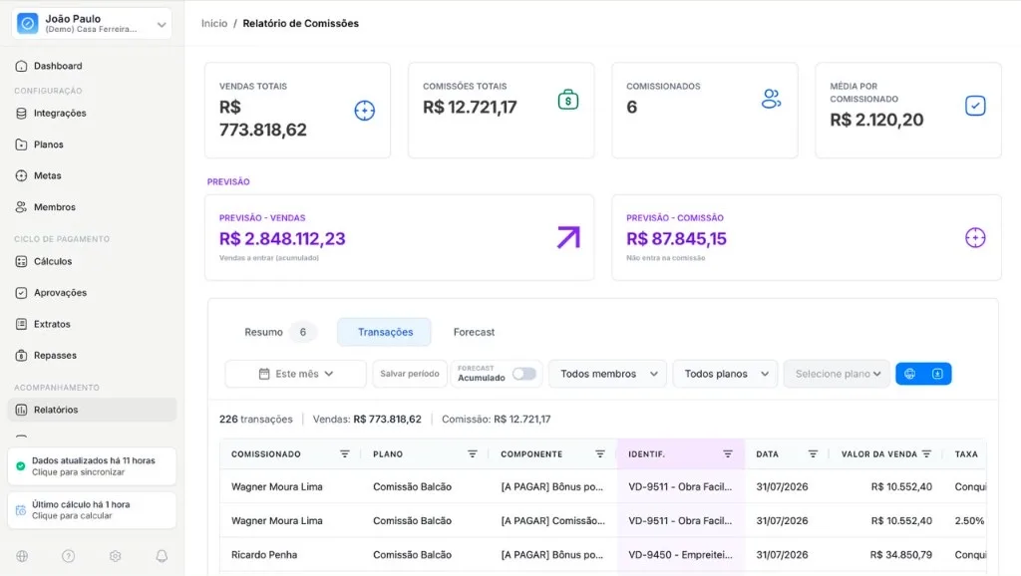Viewport: 1021px width, 576px height.
Task: Open Selecione plano dropdown
Action: (837, 374)
